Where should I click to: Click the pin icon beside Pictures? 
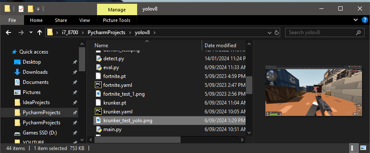[75, 92]
